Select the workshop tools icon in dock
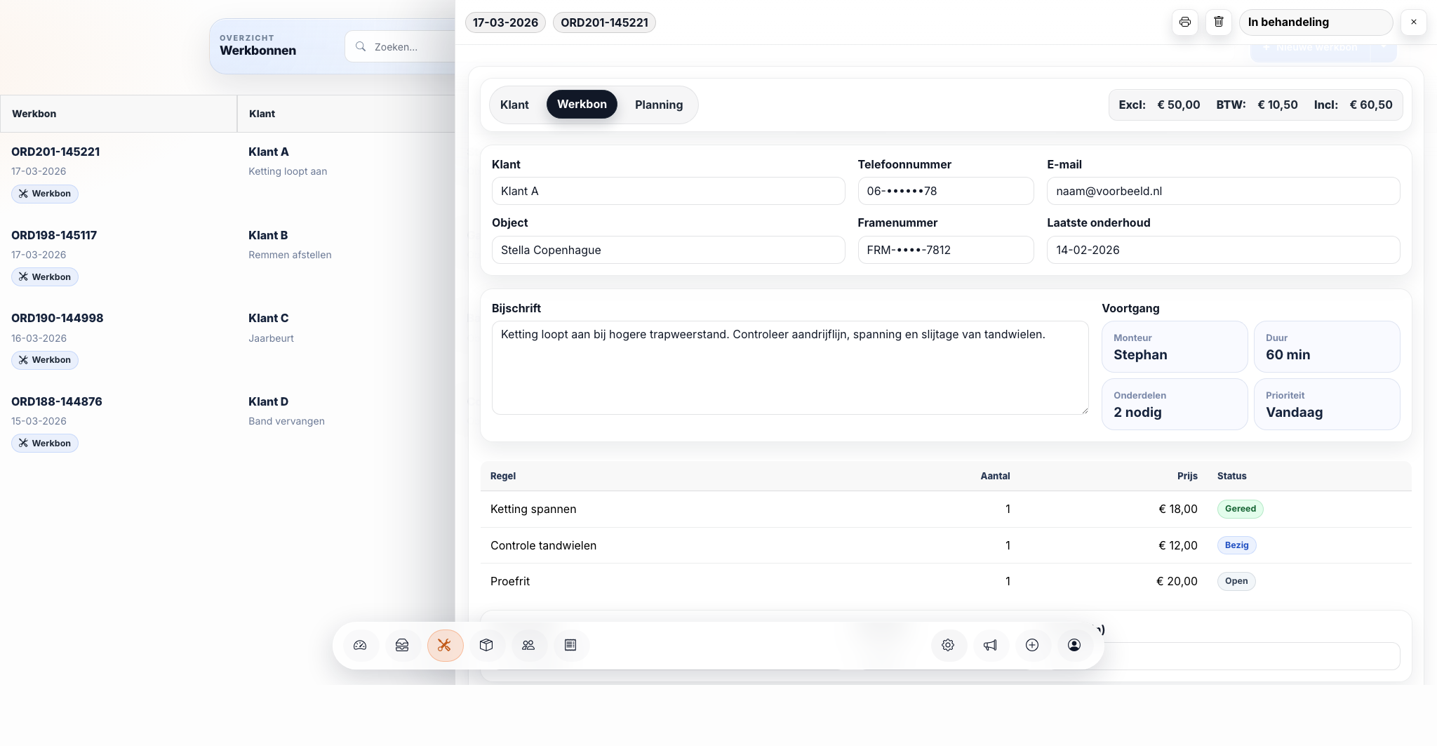The width and height of the screenshot is (1437, 746). tap(445, 645)
